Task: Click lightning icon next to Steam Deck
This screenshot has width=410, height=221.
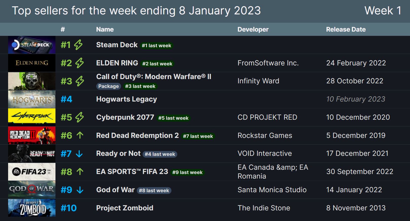Action: [x=78, y=44]
